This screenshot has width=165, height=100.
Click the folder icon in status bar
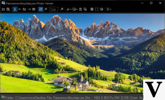[x=3, y=97]
